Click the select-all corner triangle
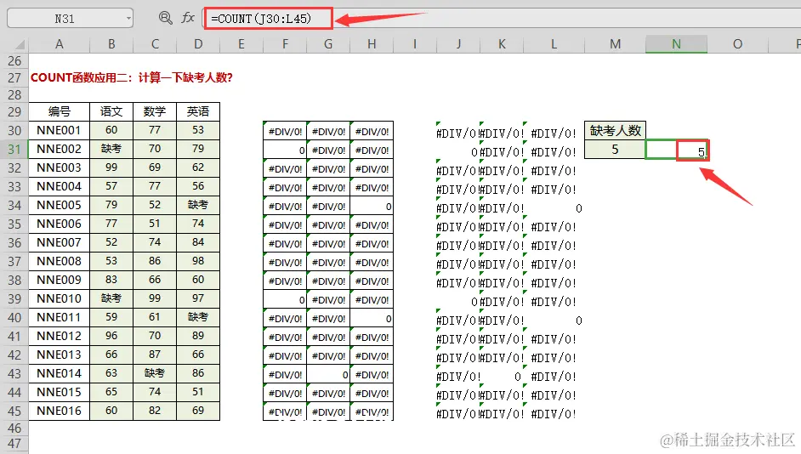The image size is (801, 454). 19,44
